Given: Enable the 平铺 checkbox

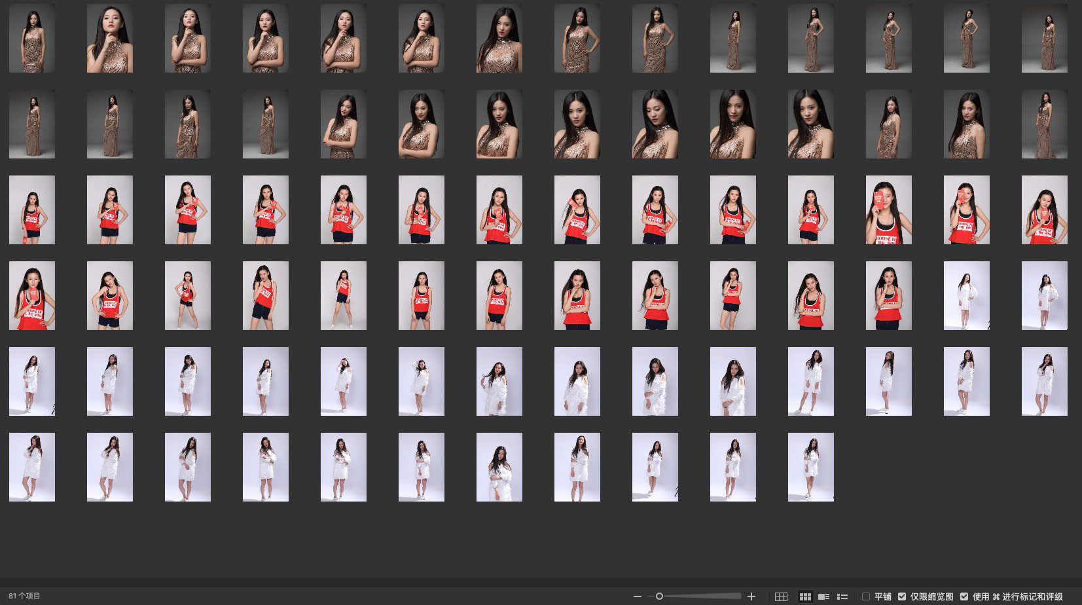Looking at the screenshot, I should 866,596.
